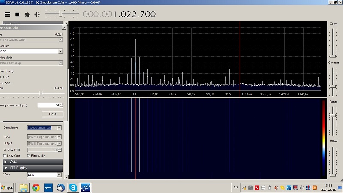Uncheck the Filter Audio checkbox
The height and width of the screenshot is (193, 343).
(x=28, y=156)
